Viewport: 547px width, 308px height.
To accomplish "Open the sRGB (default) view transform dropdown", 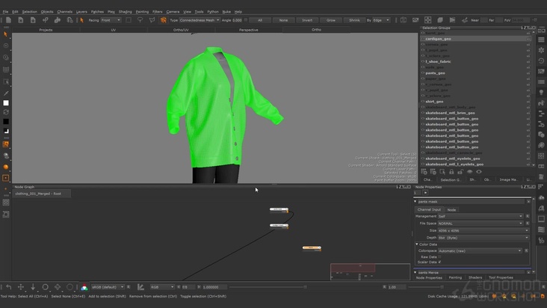I will [x=108, y=287].
